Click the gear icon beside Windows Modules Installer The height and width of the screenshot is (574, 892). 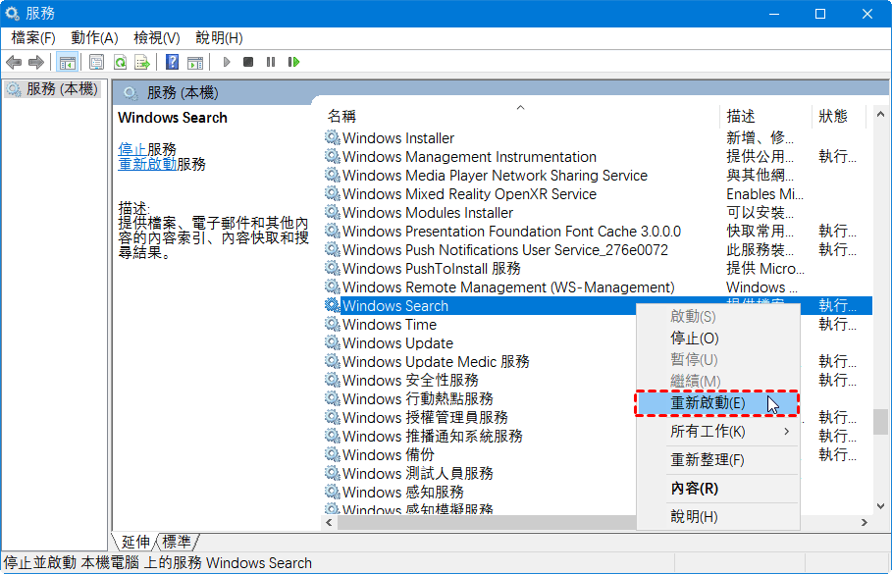(333, 212)
